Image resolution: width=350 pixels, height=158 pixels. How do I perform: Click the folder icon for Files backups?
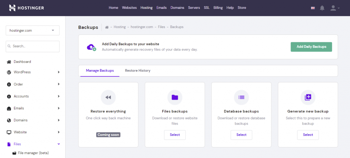click(175, 97)
